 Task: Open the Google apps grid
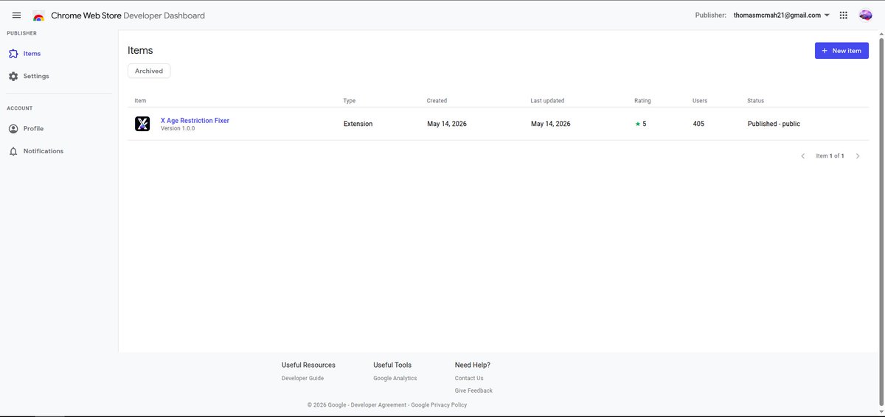(844, 15)
